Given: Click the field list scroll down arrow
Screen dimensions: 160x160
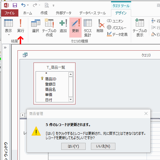Looking at the screenshot, I should pos(71,99).
